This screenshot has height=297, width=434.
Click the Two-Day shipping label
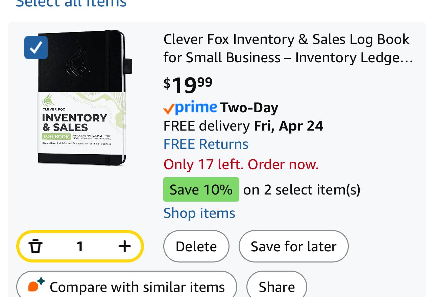coord(249,108)
